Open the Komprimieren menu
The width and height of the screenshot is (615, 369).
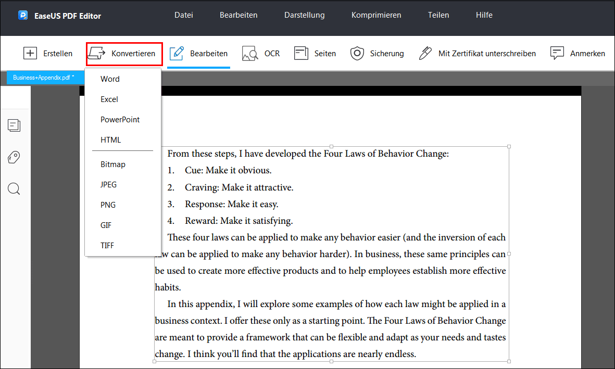(x=376, y=15)
